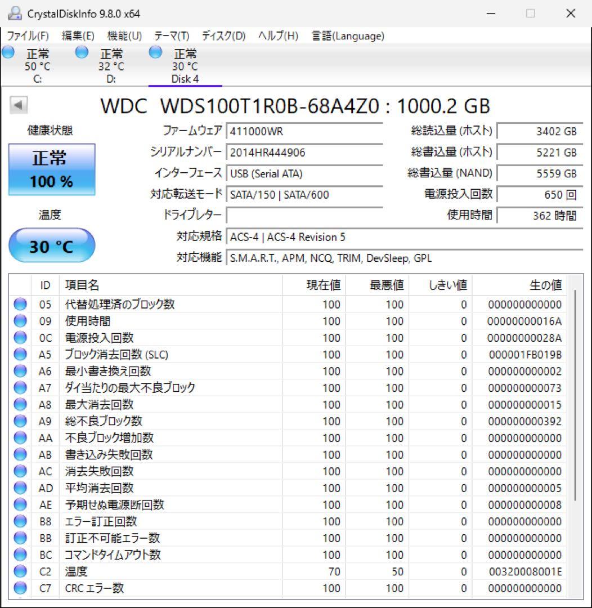Click the status orb of row 0C 電源投入回数
Screen dimensions: 592x608
[x=20, y=338]
